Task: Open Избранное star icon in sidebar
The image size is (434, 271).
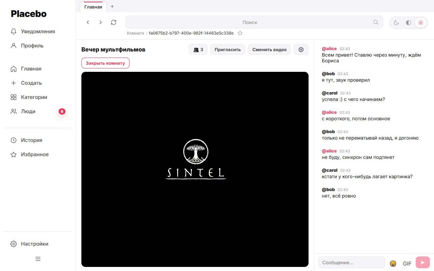Action: click(x=14, y=154)
